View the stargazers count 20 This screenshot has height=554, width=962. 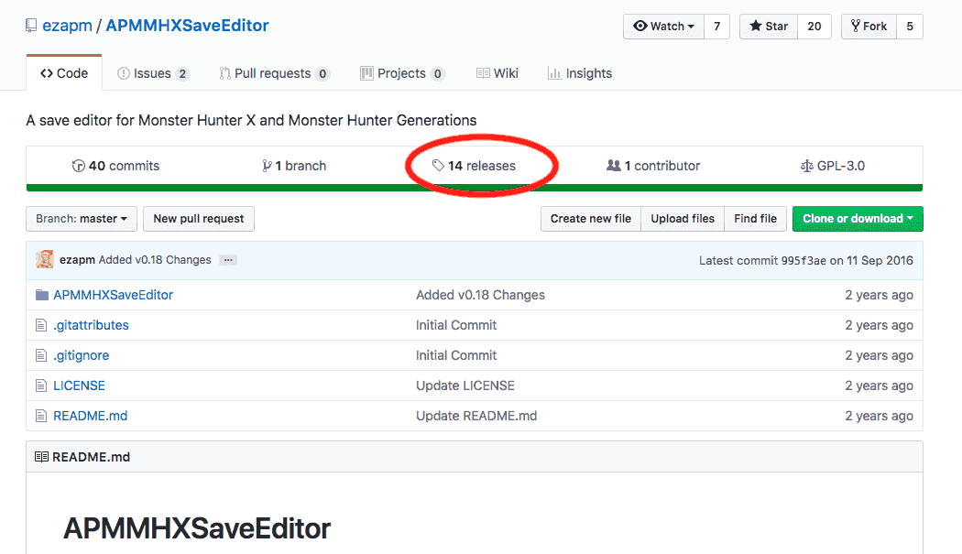point(814,27)
